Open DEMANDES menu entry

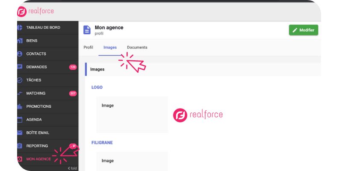pos(37,67)
